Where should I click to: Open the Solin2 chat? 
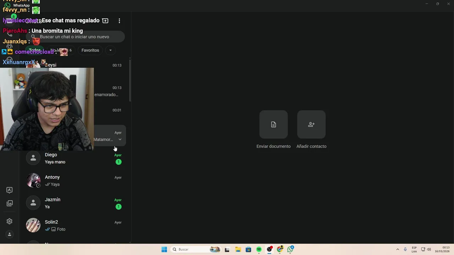pyautogui.click(x=75, y=225)
